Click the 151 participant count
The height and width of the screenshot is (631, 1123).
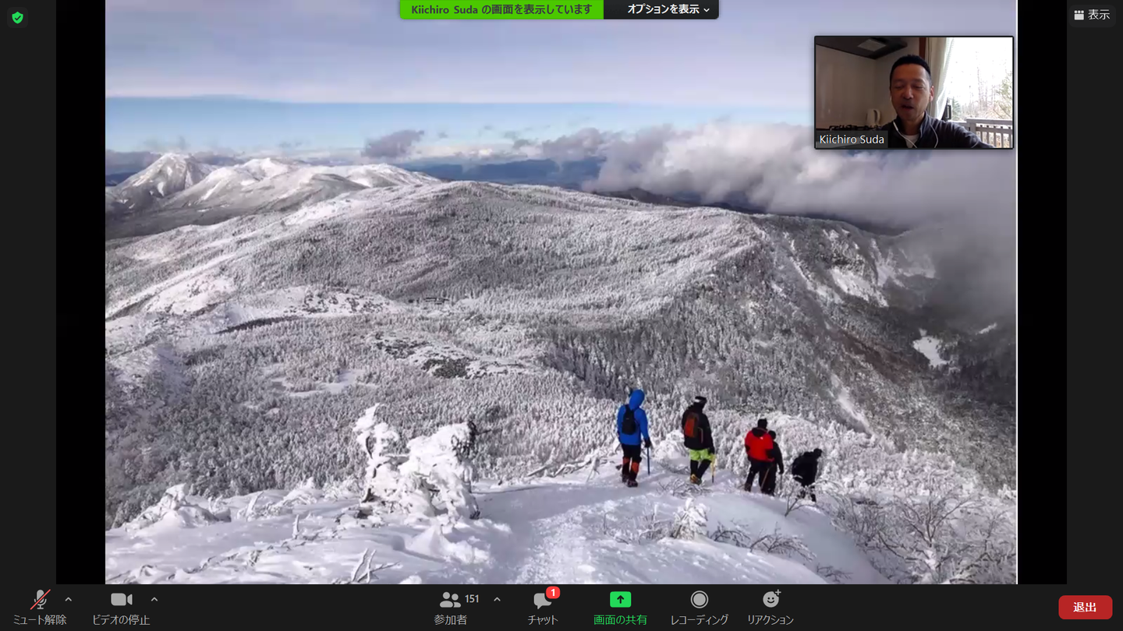coord(472,599)
